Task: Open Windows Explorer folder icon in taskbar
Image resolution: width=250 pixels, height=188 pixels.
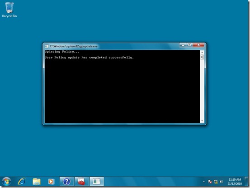Action: (37, 182)
